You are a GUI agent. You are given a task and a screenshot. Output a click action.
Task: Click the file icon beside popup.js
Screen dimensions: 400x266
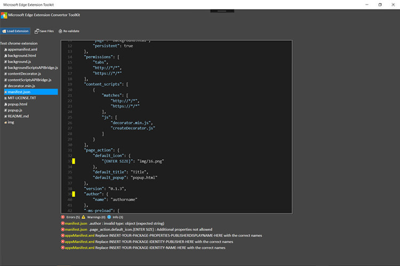point(5,111)
